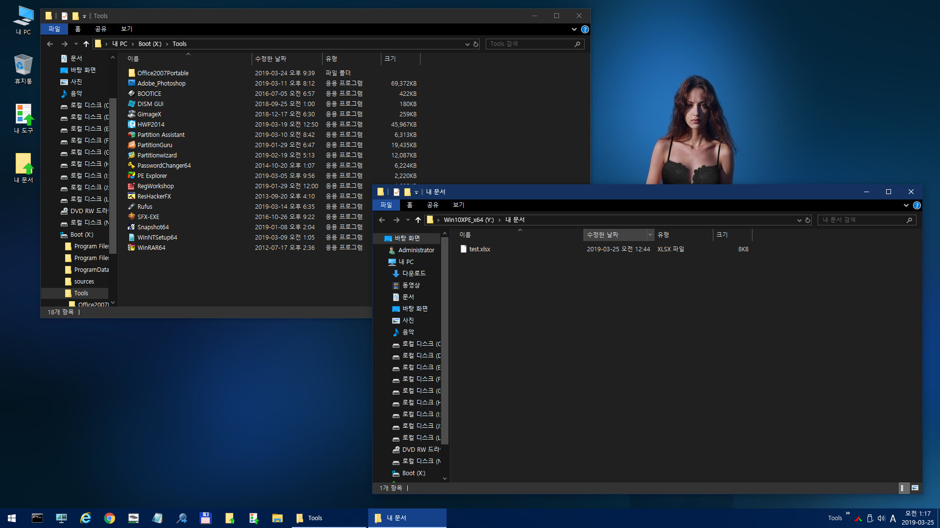Open the 홈 tab in the Tools window
This screenshot has width=940, height=528.
(77, 29)
